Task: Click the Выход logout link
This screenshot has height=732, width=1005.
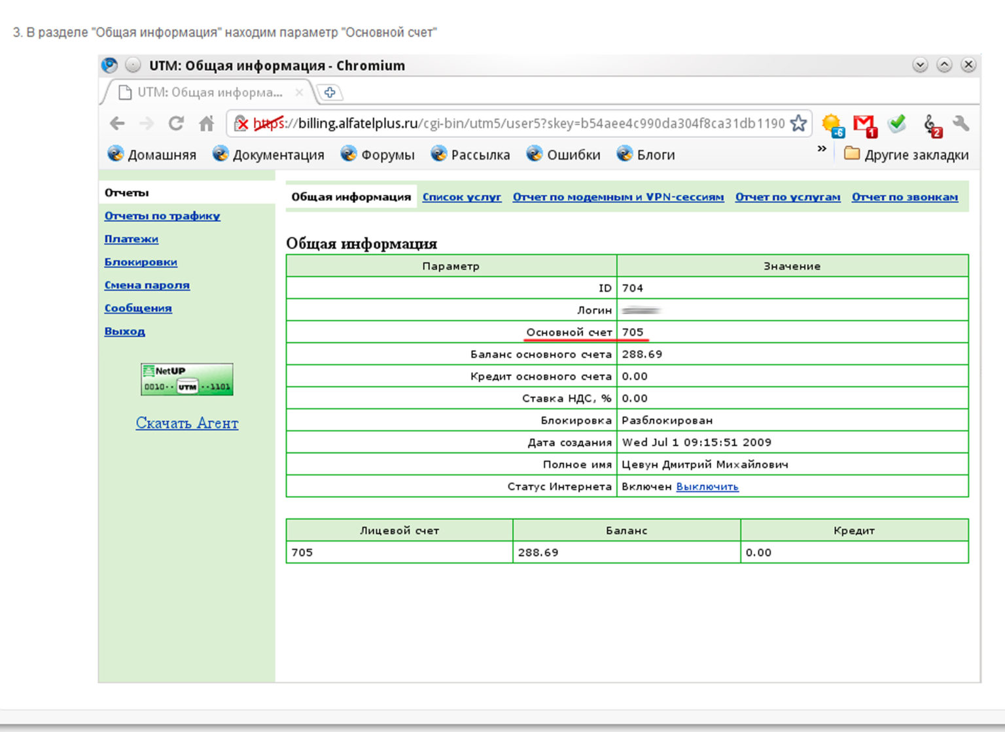Action: click(125, 331)
